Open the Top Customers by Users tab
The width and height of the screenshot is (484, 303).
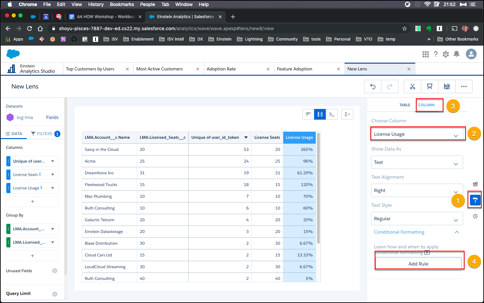pos(90,69)
